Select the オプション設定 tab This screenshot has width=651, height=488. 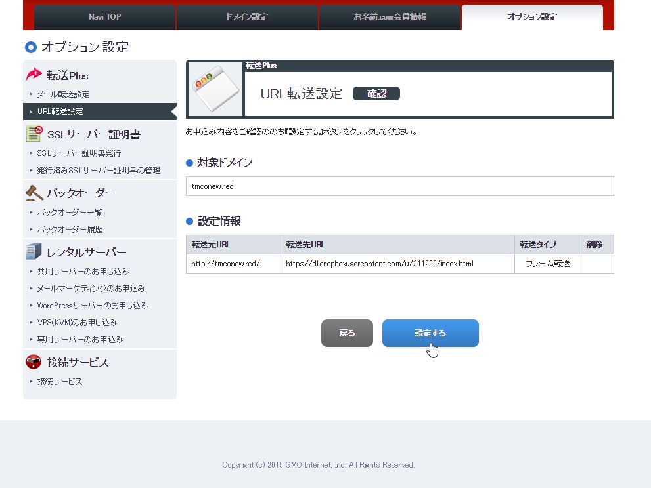pos(532,17)
